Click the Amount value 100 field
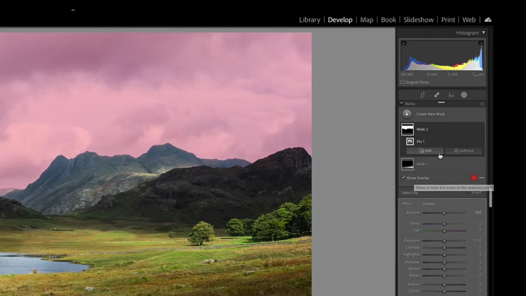This screenshot has height=296, width=526. [478, 213]
